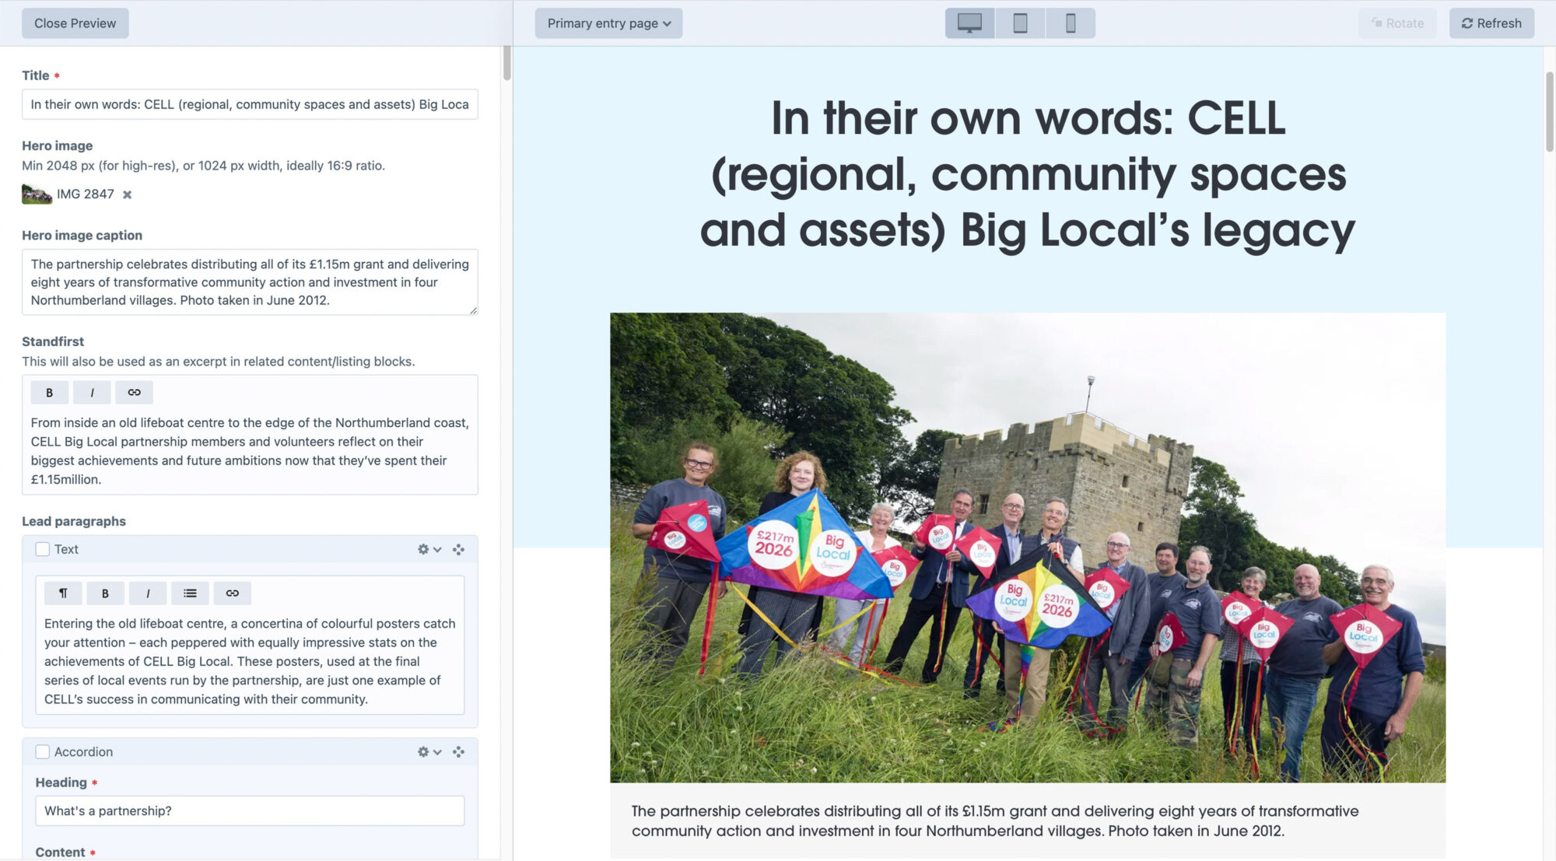Click Standfirst link insert icon

tap(134, 393)
